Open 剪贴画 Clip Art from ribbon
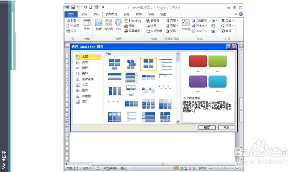Screen dimensions: 305x172 [x=109, y=25]
